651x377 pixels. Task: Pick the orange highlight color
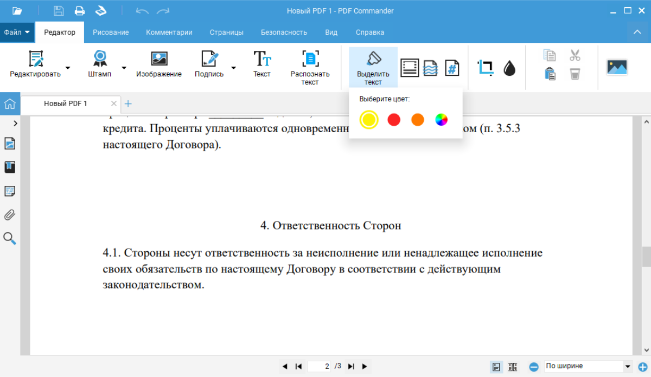point(417,120)
